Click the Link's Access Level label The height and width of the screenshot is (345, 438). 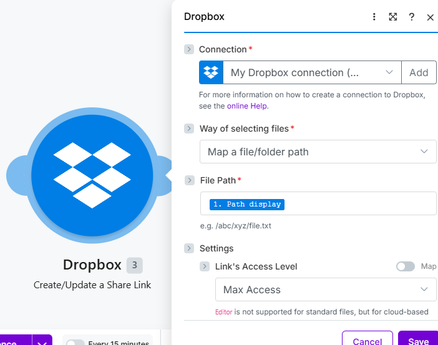point(256,266)
